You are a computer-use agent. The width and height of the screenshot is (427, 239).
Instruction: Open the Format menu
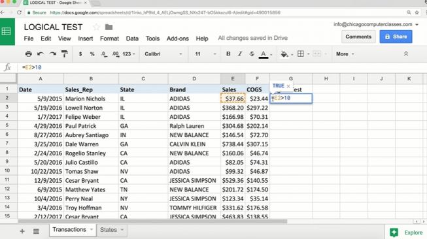(109, 39)
